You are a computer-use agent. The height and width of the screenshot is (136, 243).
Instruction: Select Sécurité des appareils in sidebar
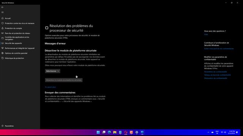pos(13,43)
